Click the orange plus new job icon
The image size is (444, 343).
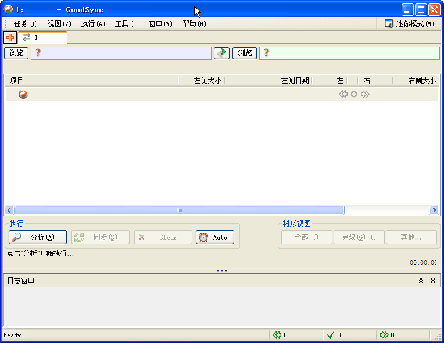(10, 38)
